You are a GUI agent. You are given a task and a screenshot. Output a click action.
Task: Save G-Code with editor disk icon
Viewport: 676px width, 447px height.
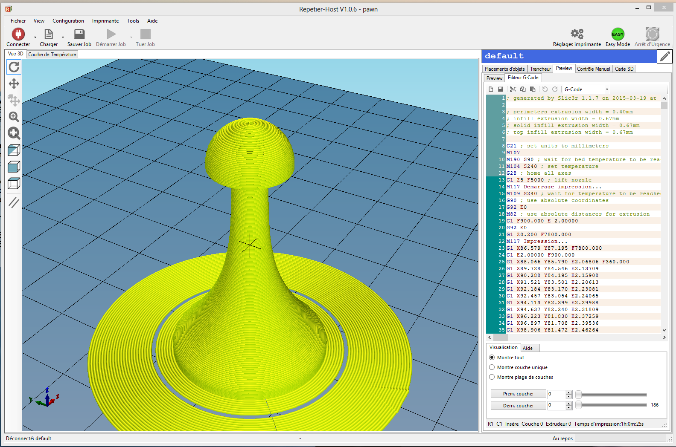click(501, 89)
